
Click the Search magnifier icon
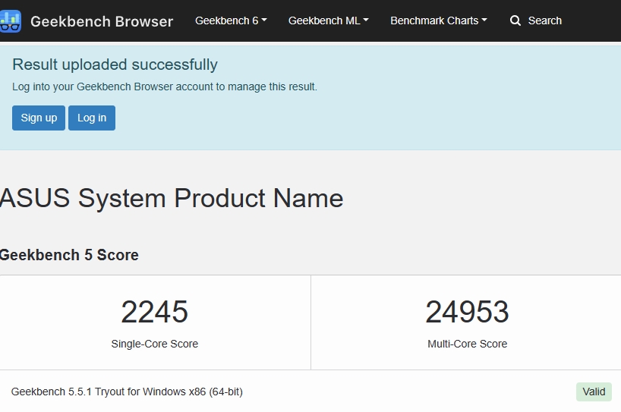515,20
